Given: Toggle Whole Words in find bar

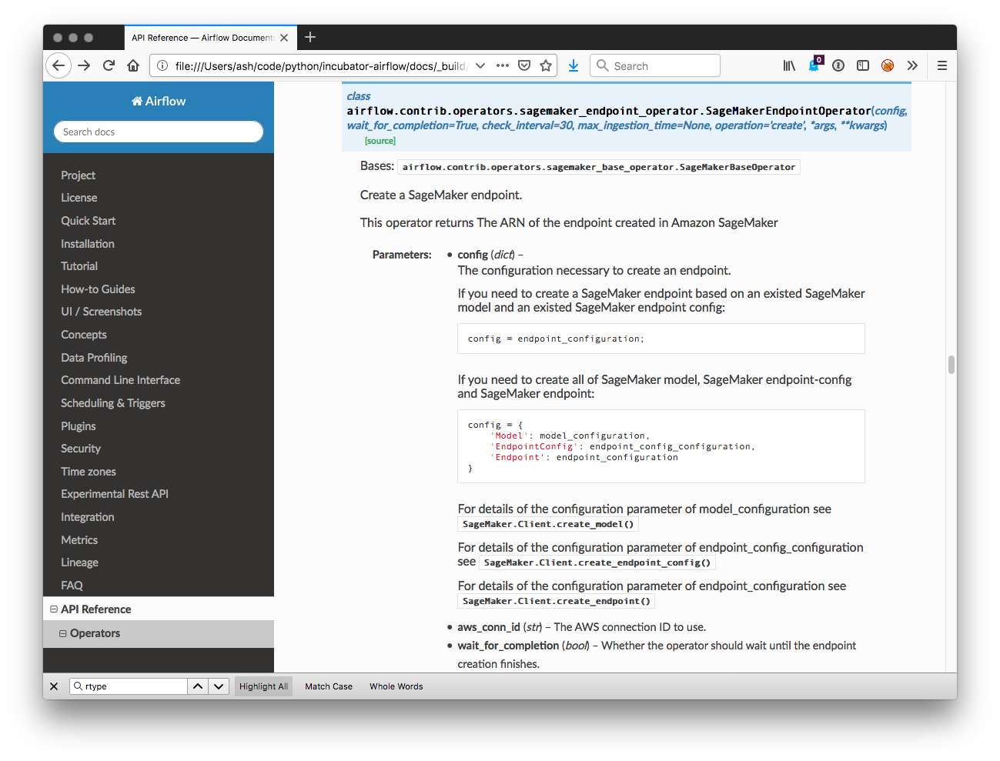Looking at the screenshot, I should tap(396, 686).
